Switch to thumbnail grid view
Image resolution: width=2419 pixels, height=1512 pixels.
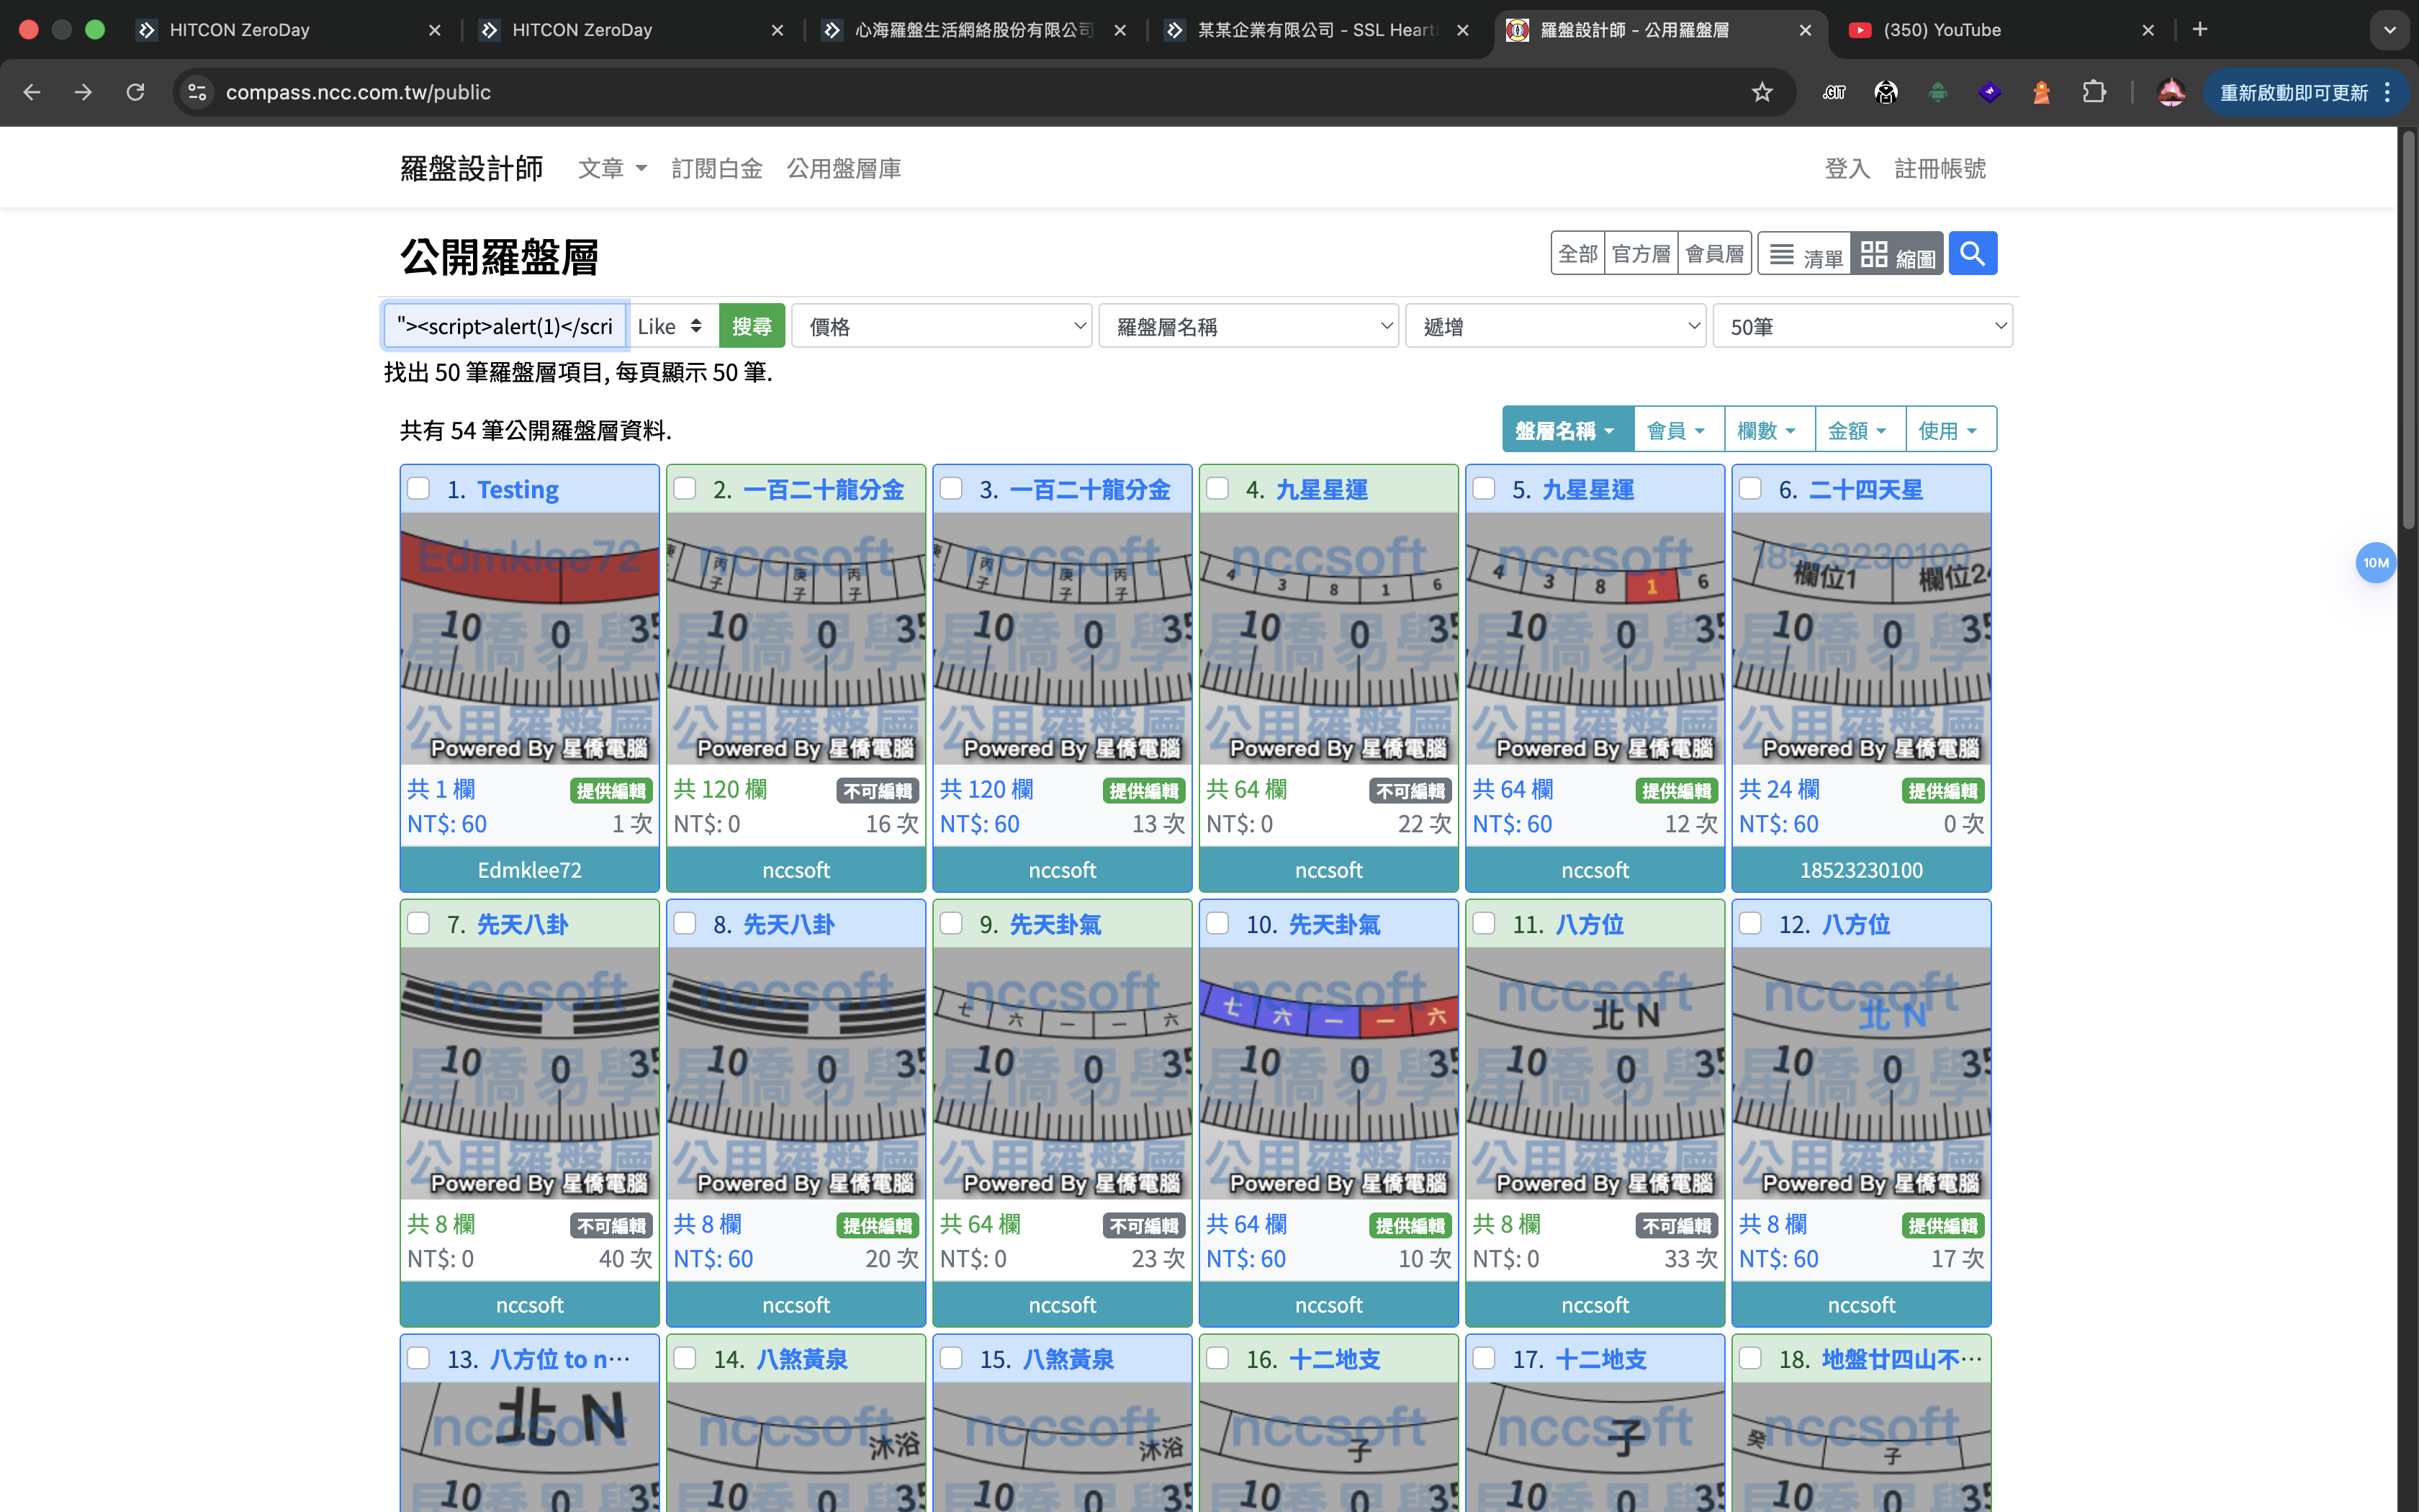pos(1896,254)
